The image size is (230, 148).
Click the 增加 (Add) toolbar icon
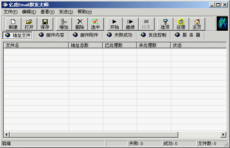pos(64,24)
